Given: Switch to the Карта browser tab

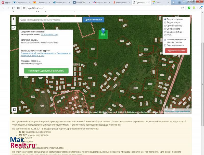Looking at the screenshot, I should click(158, 2).
